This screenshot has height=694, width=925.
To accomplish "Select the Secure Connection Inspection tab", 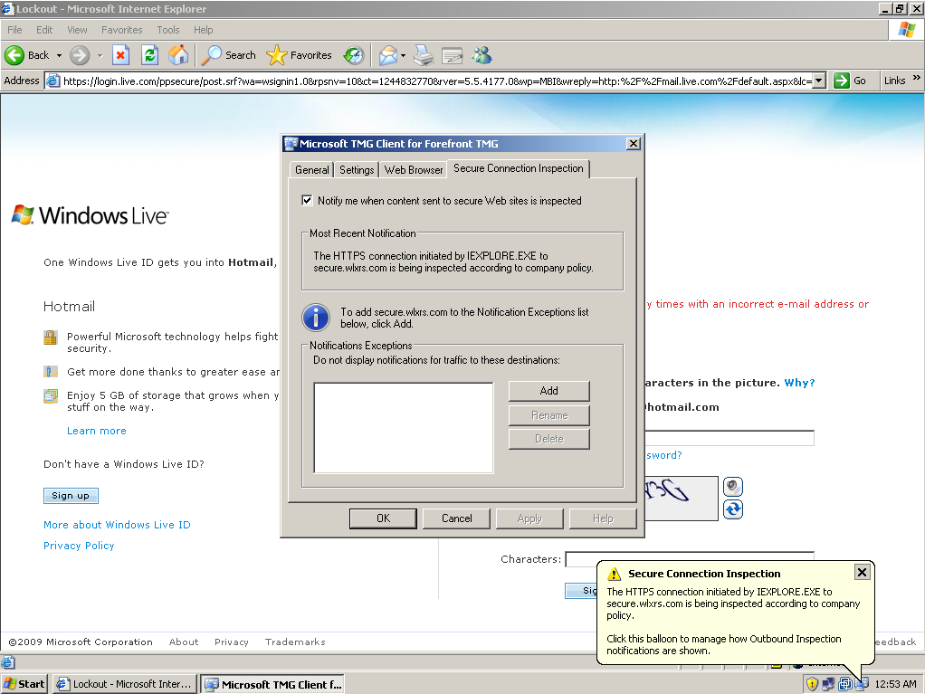I will pos(518,168).
